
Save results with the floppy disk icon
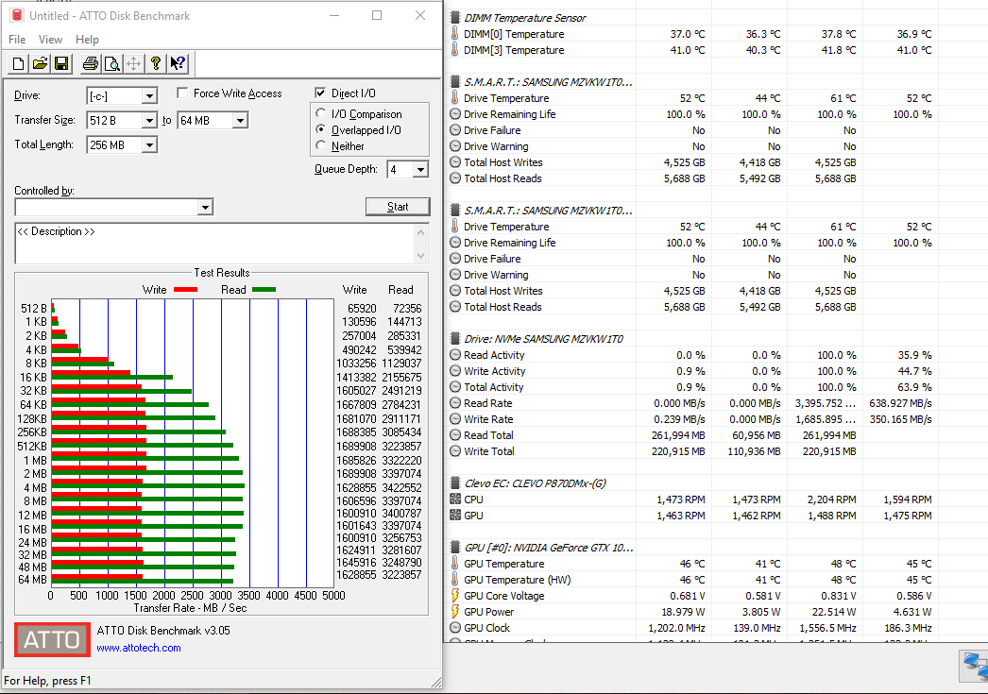pos(60,63)
